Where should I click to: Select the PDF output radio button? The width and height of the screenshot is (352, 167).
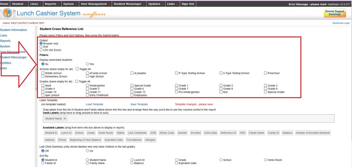point(41,47)
